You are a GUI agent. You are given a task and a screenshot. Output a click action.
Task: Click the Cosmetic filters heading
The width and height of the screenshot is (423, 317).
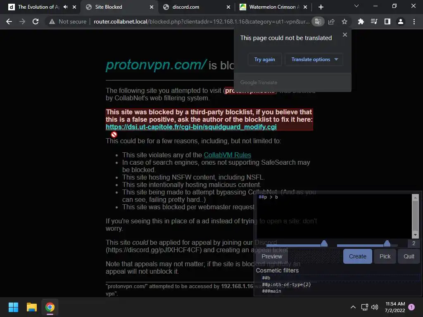277,270
